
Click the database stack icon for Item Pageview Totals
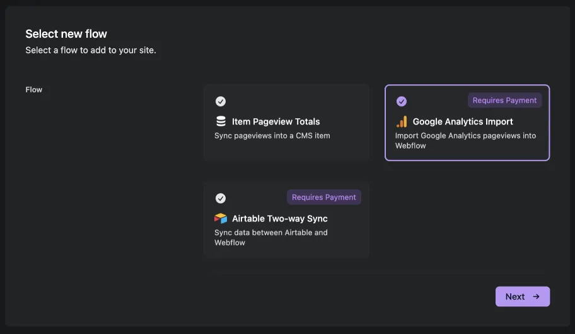pyautogui.click(x=221, y=121)
